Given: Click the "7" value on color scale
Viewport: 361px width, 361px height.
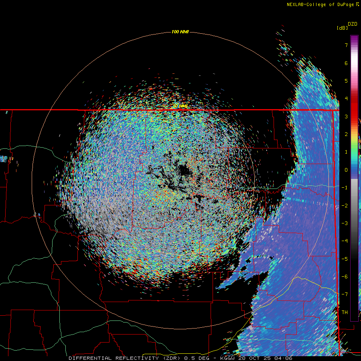Looking at the screenshot, I should 346,45.
